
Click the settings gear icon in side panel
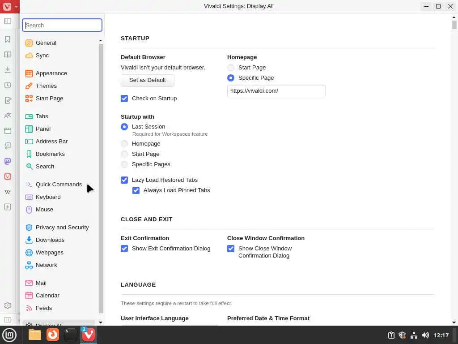(x=8, y=305)
